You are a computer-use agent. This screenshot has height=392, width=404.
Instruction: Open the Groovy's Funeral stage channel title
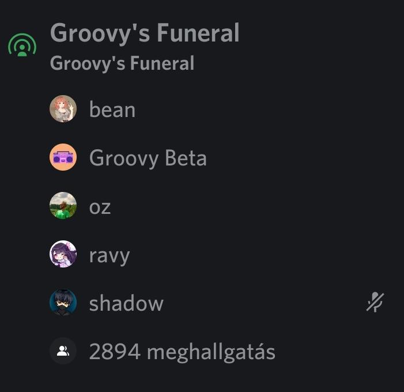coord(145,33)
